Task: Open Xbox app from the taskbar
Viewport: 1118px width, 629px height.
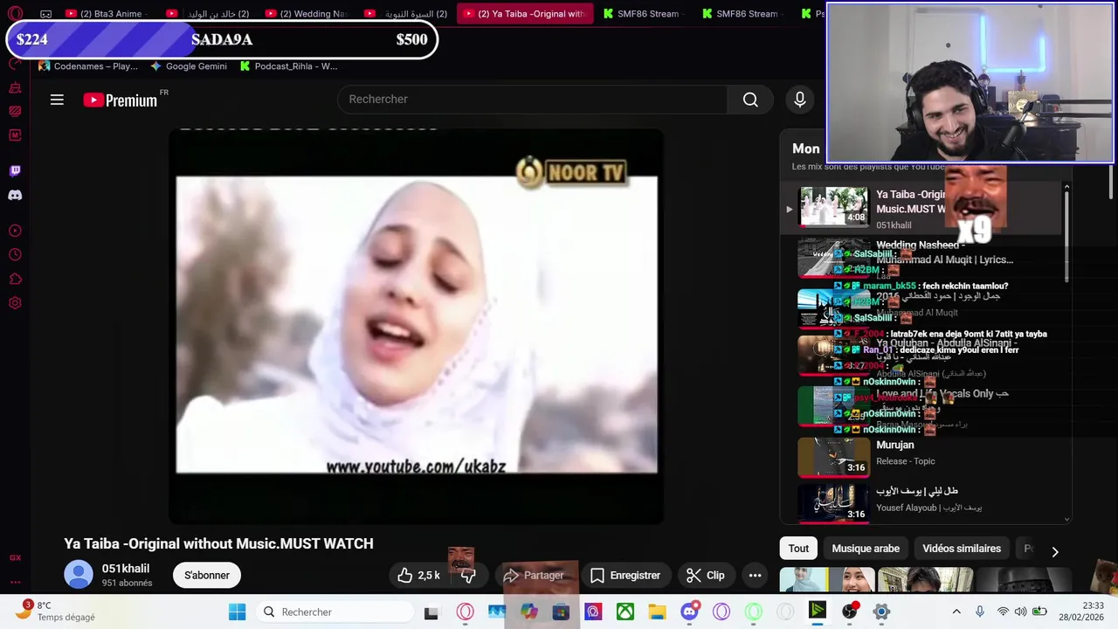Action: tap(625, 612)
